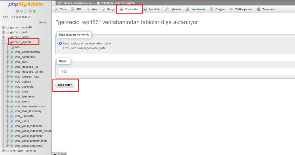295x155 pixels.
Task: Collapse the gerzecic_wp486 database tree node
Action: pos(3,42)
